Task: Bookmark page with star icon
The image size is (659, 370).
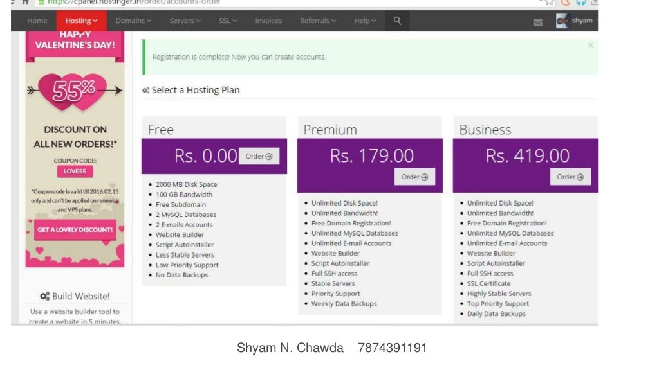Action: [550, 2]
